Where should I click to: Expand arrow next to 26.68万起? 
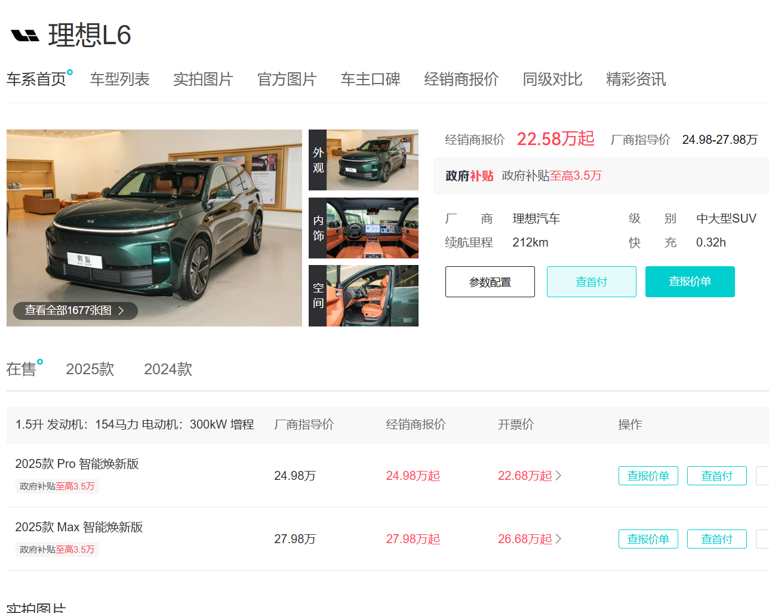(558, 539)
